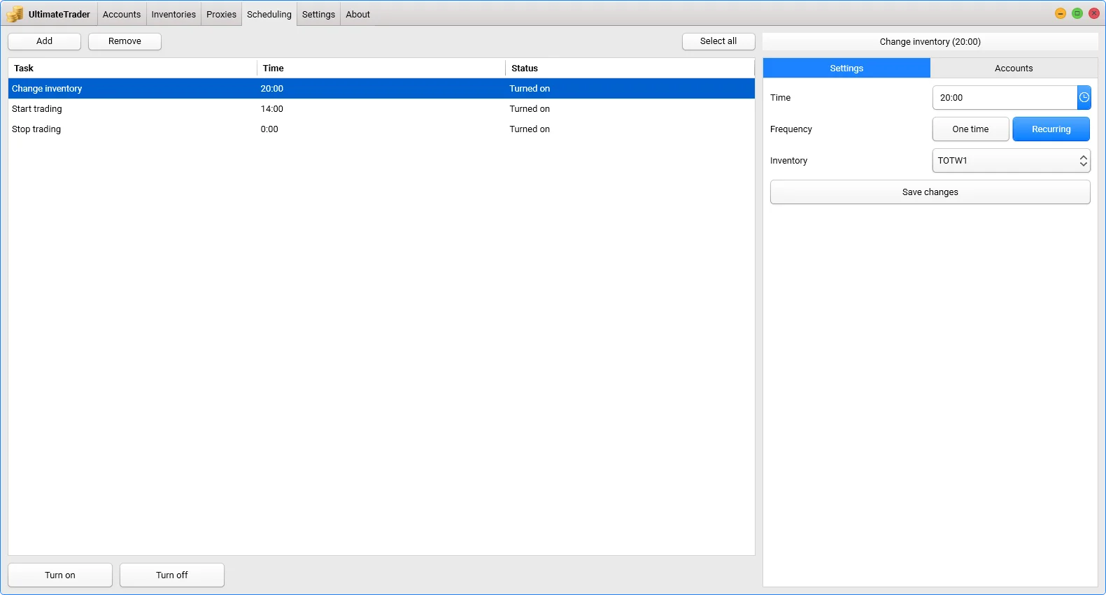Click the Time input field showing 20:00
Image resolution: width=1106 pixels, height=595 pixels.
tap(1005, 98)
